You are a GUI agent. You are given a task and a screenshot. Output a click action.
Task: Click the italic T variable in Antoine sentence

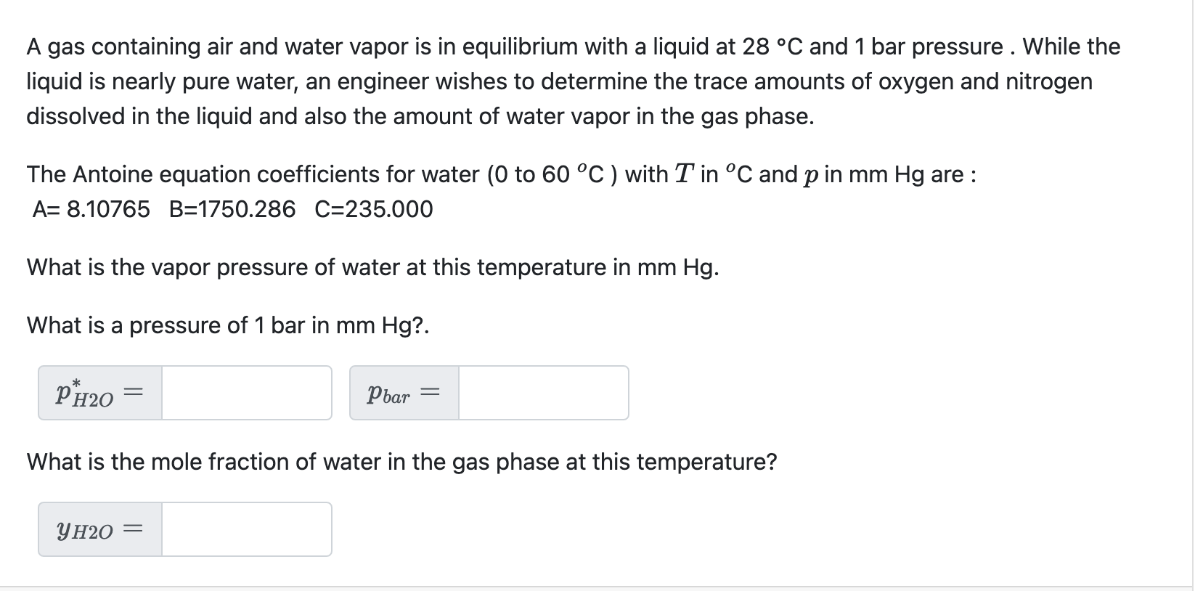click(x=685, y=174)
